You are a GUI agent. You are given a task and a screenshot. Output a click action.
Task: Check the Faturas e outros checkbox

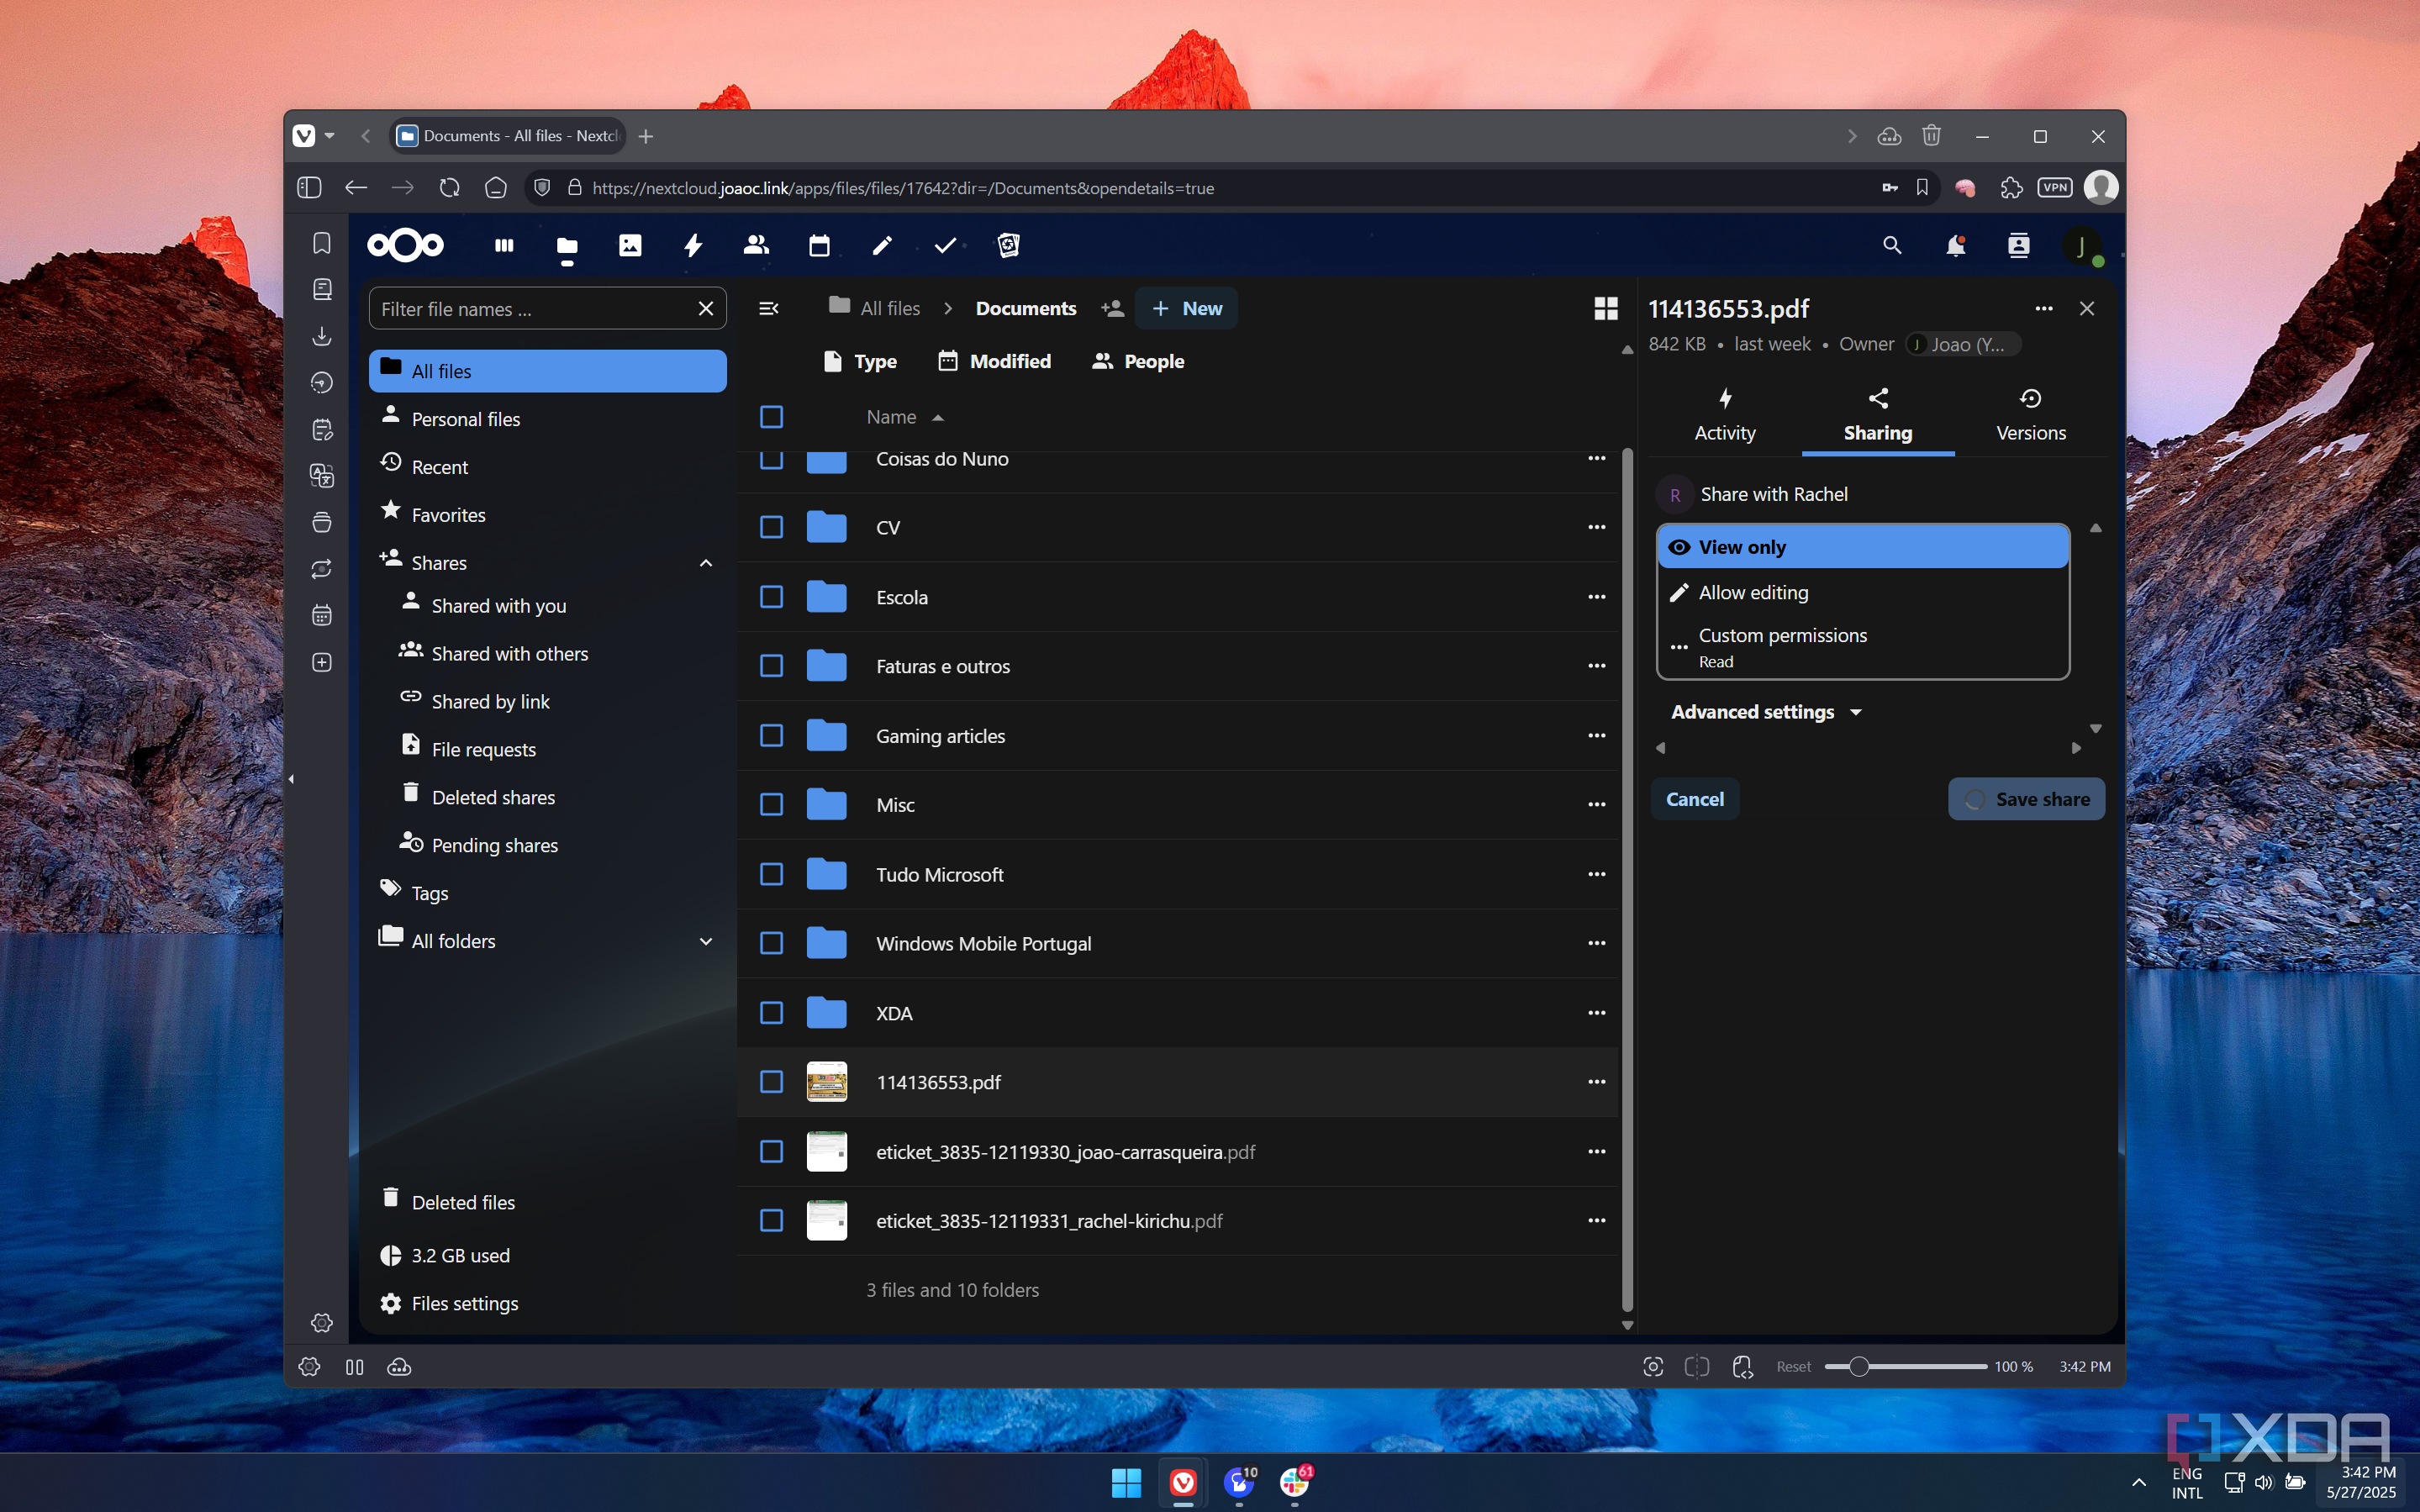771,666
